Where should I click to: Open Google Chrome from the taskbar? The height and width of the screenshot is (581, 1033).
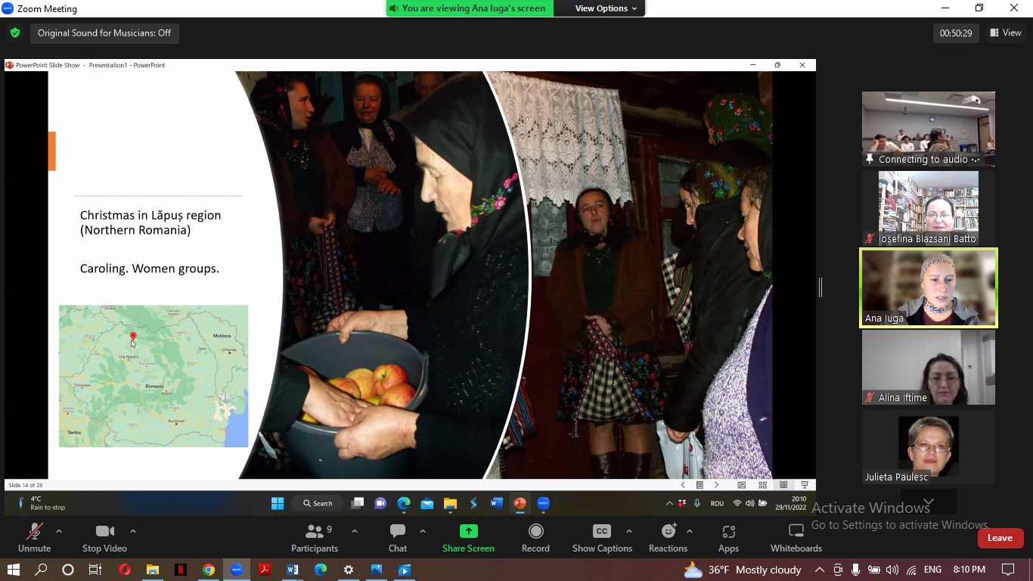pyautogui.click(x=209, y=570)
